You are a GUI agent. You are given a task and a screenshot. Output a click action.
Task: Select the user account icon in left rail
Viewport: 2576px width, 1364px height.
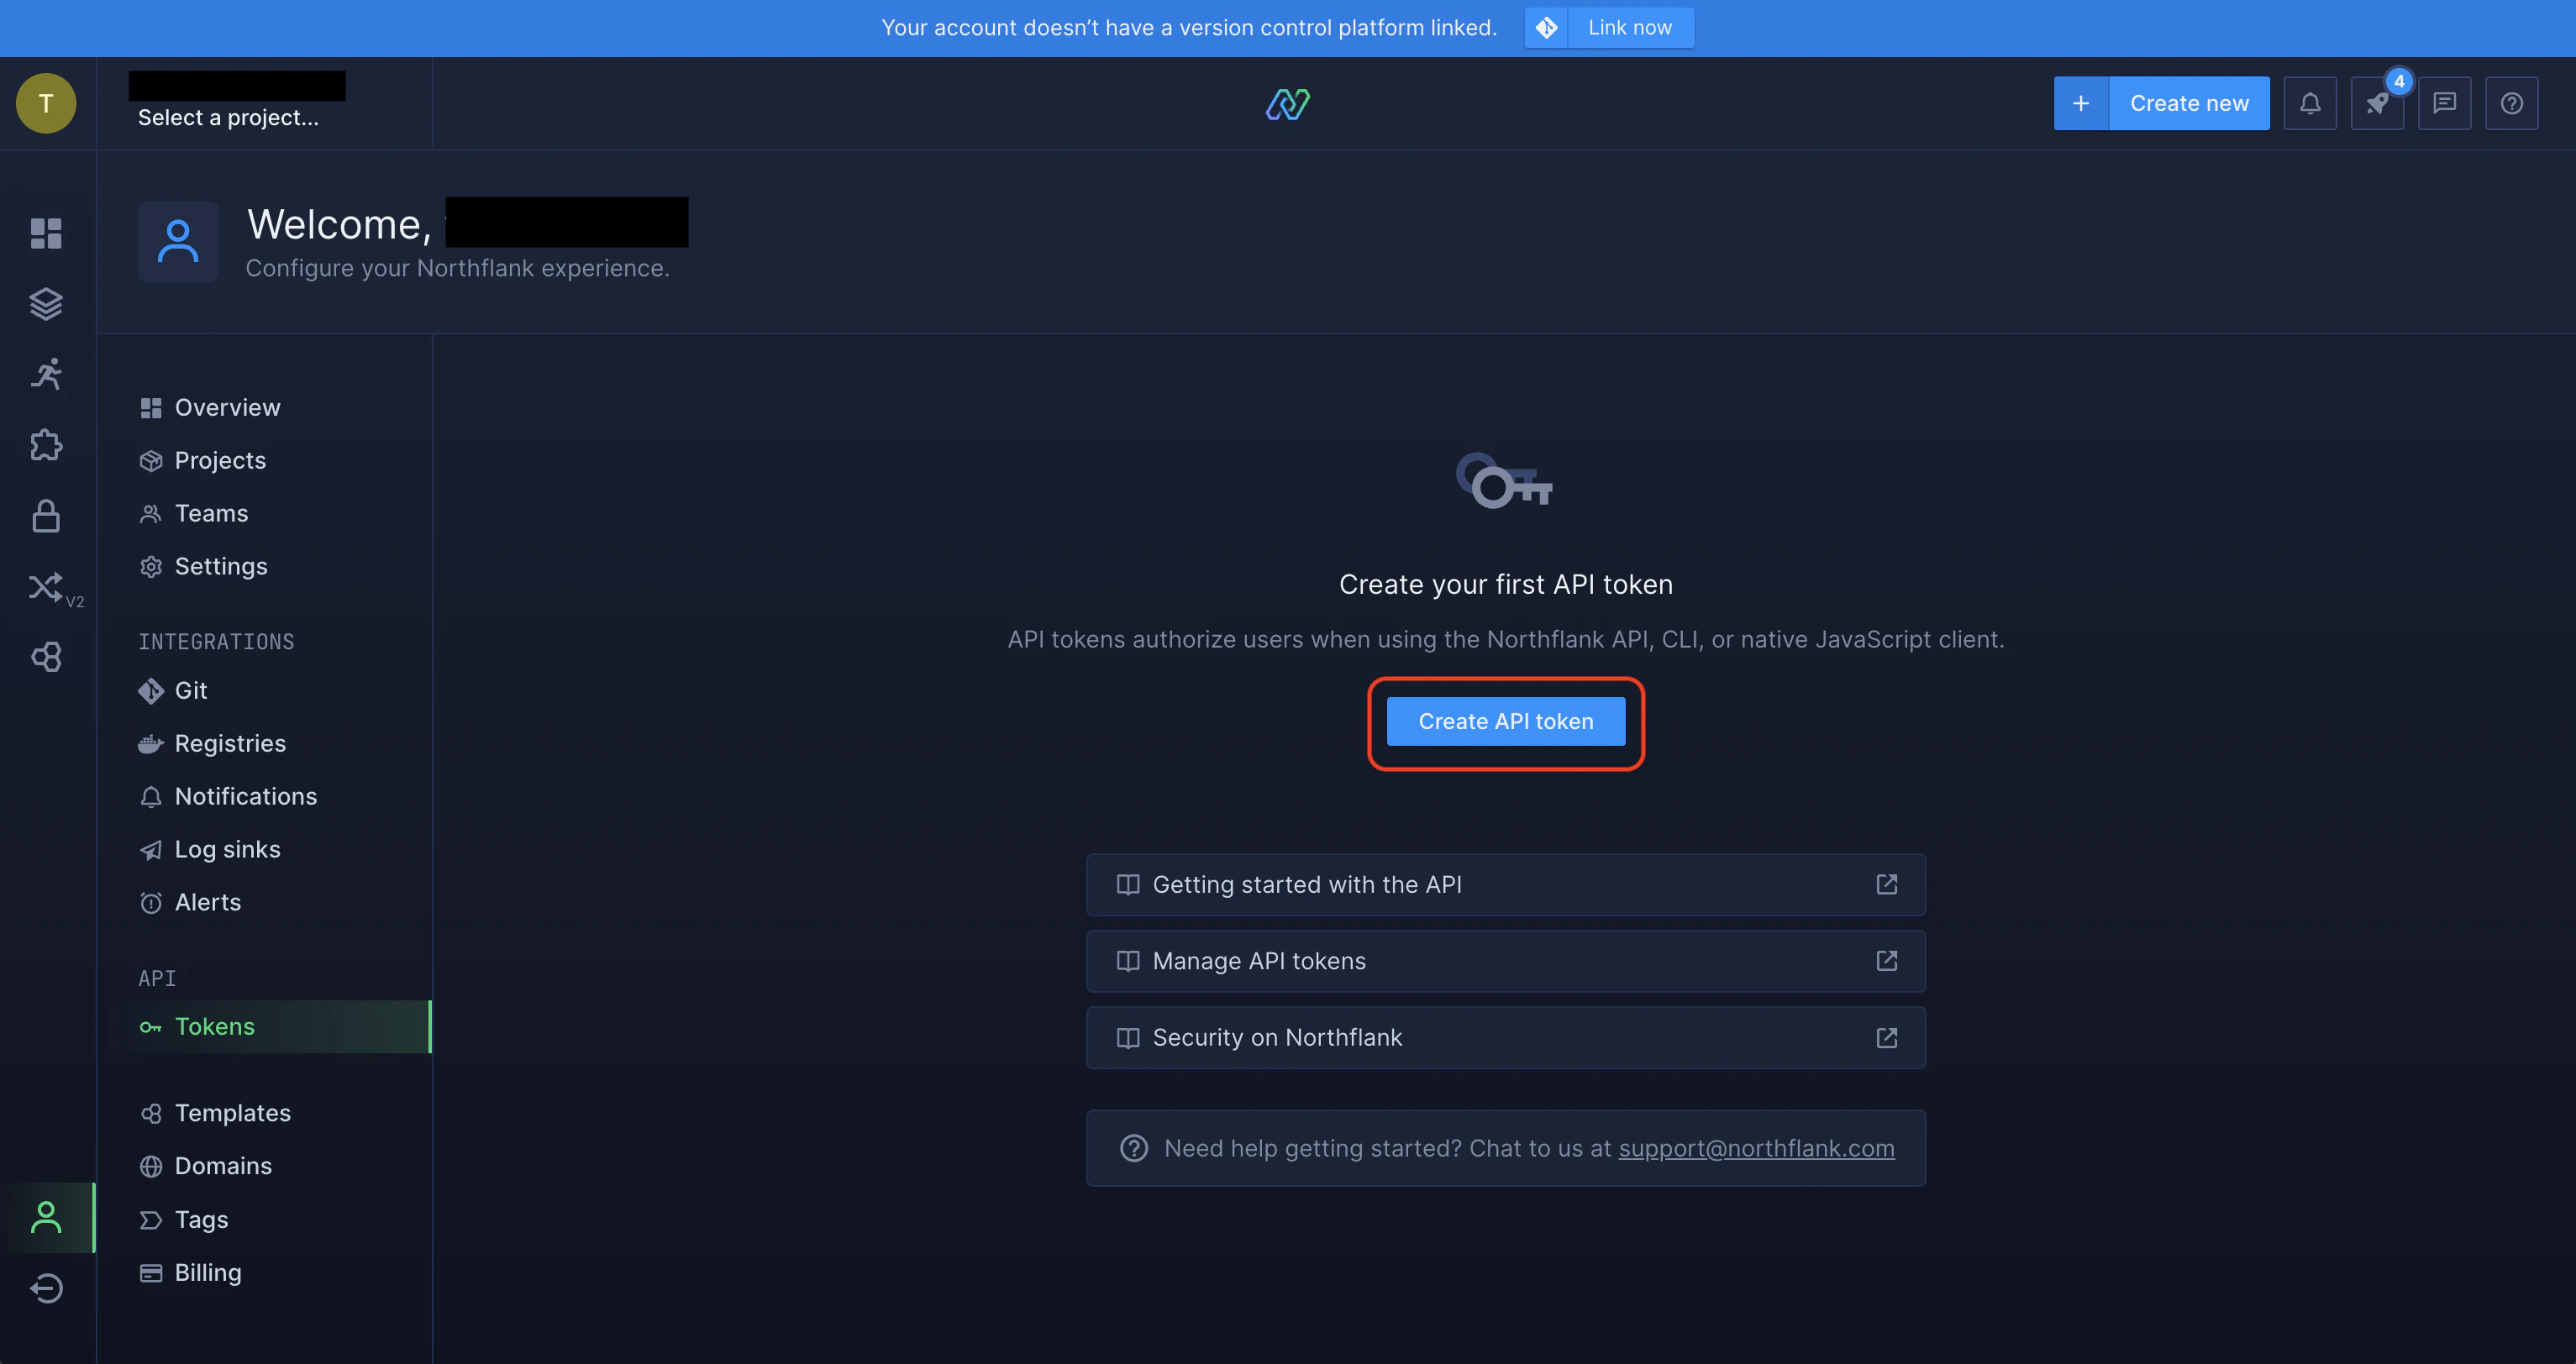(x=46, y=1217)
